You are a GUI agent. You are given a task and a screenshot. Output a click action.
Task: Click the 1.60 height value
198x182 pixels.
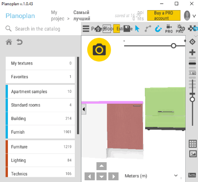point(192,73)
